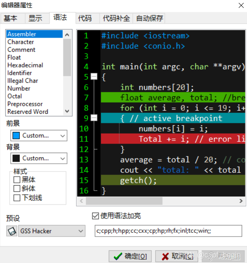Click the syntax list scrollbar thumb

(x=67, y=57)
